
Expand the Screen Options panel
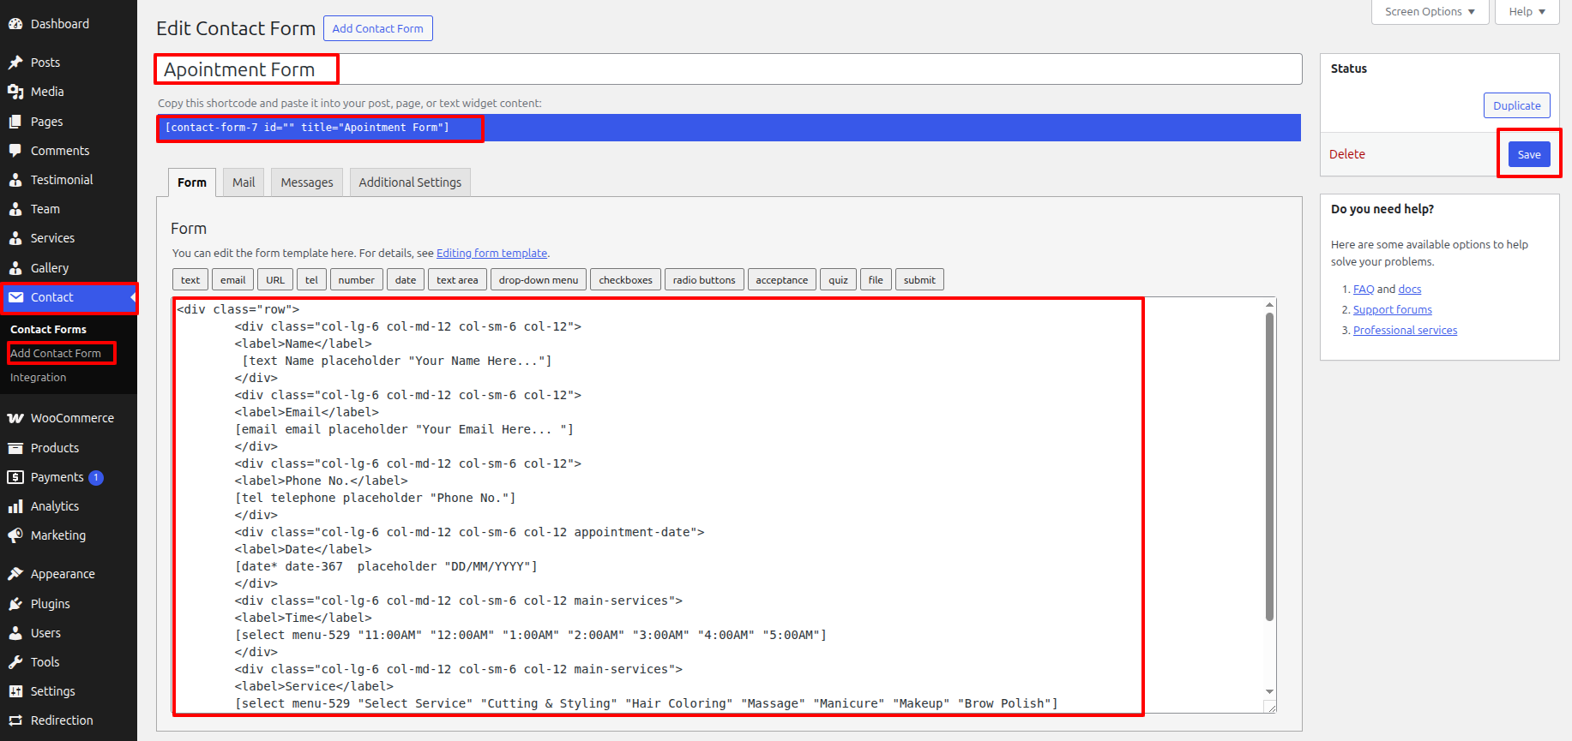[1430, 12]
